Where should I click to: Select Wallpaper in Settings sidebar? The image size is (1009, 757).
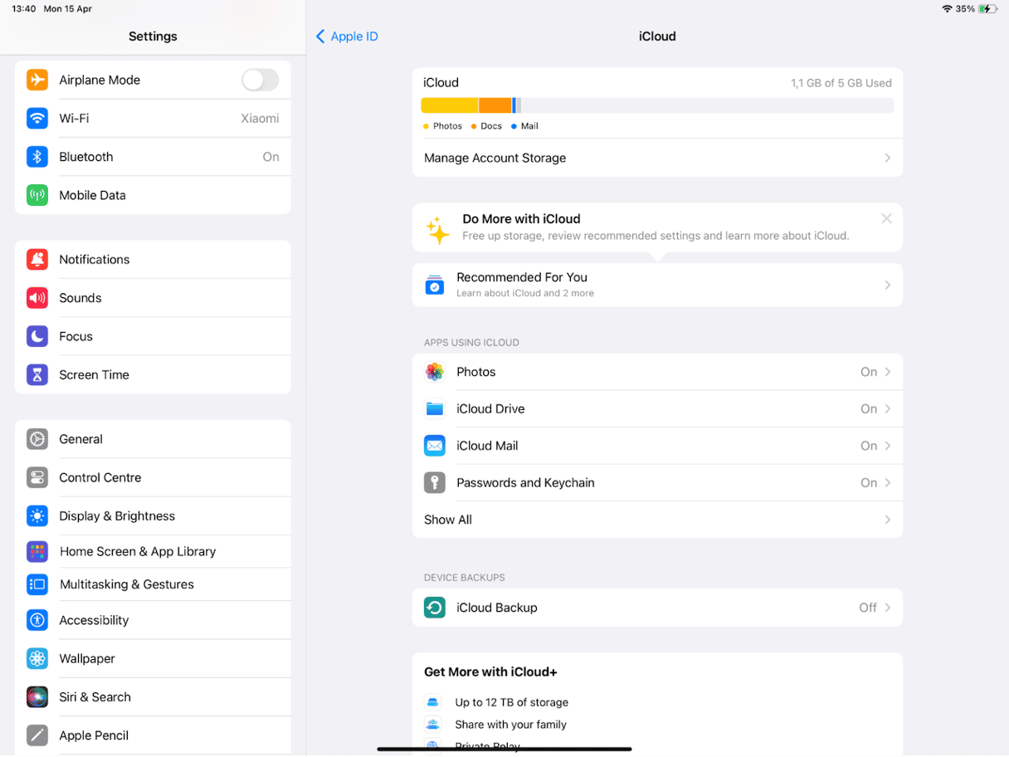(153, 658)
